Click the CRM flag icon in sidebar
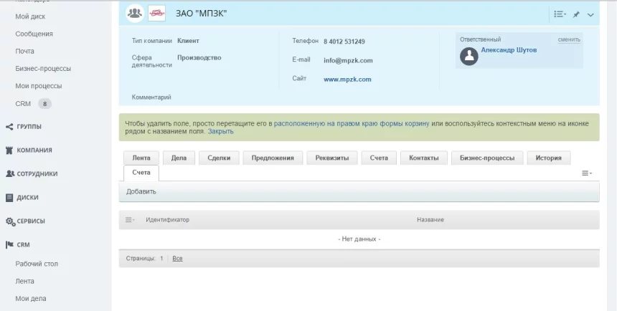The image size is (617, 311). [9, 244]
